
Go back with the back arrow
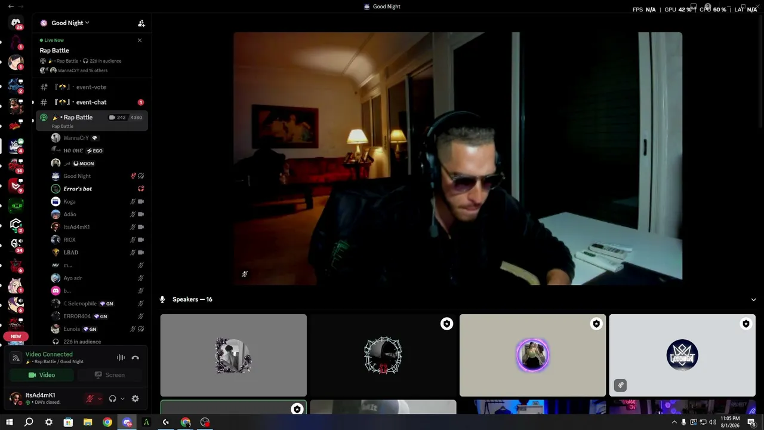11,7
